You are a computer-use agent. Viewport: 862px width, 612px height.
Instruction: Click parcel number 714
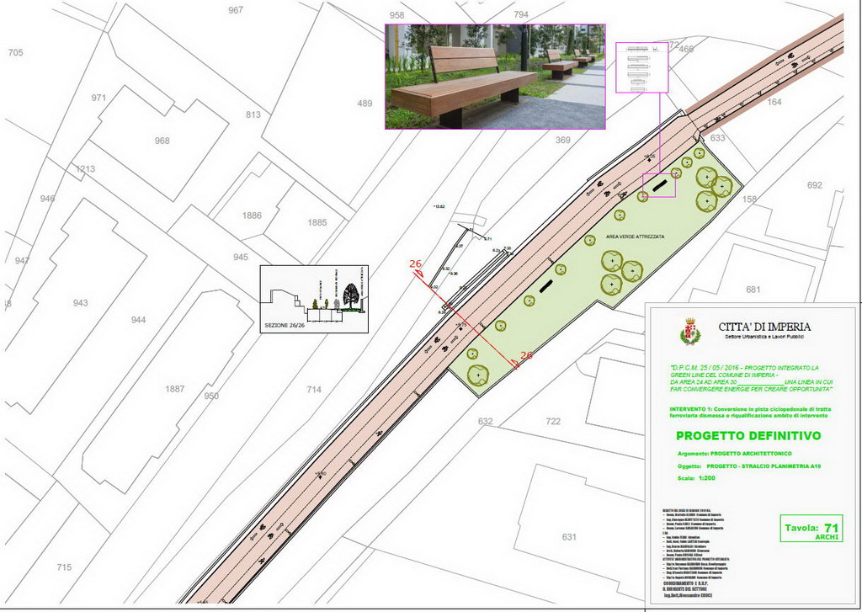tap(313, 390)
